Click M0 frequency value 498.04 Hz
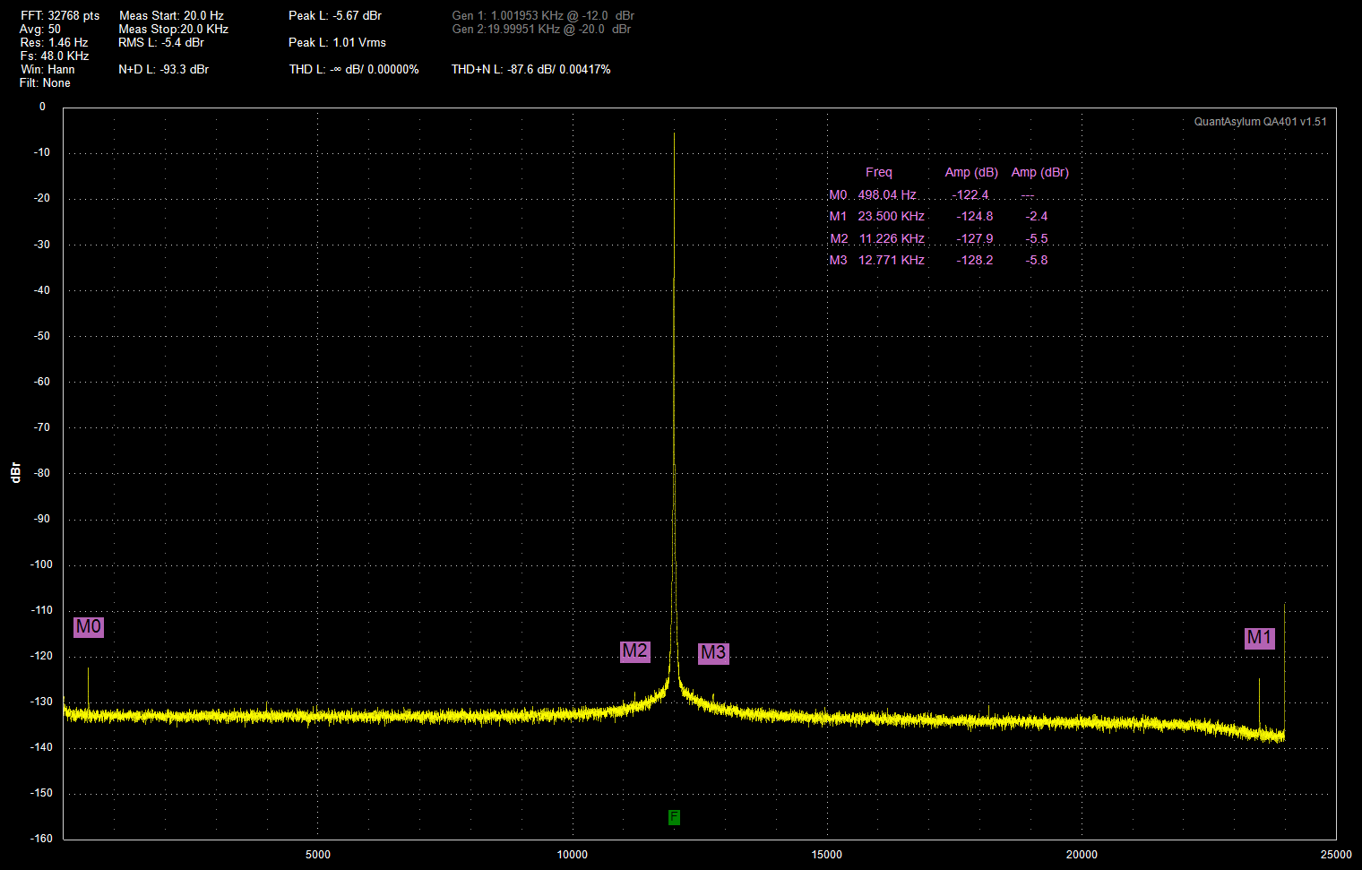The image size is (1362, 870). click(887, 194)
